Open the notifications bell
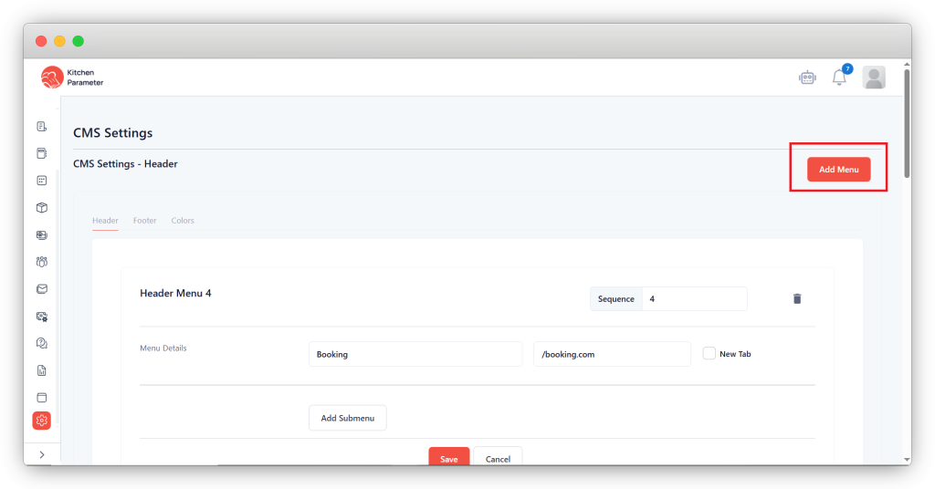 839,78
